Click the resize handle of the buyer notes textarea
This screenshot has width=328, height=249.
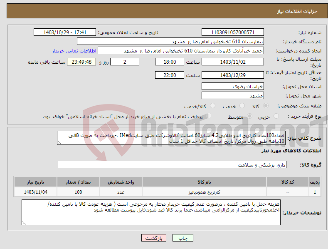[x=24, y=223]
